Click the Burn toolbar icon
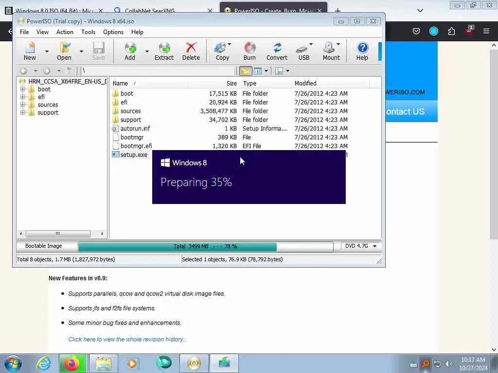 click(249, 51)
